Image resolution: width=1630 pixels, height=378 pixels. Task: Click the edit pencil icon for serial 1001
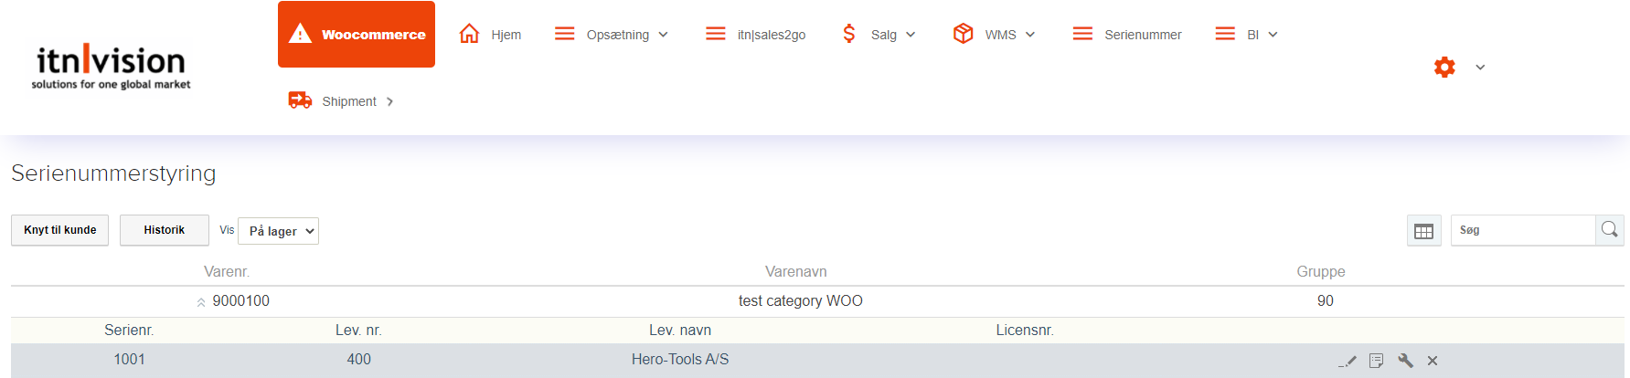1348,361
